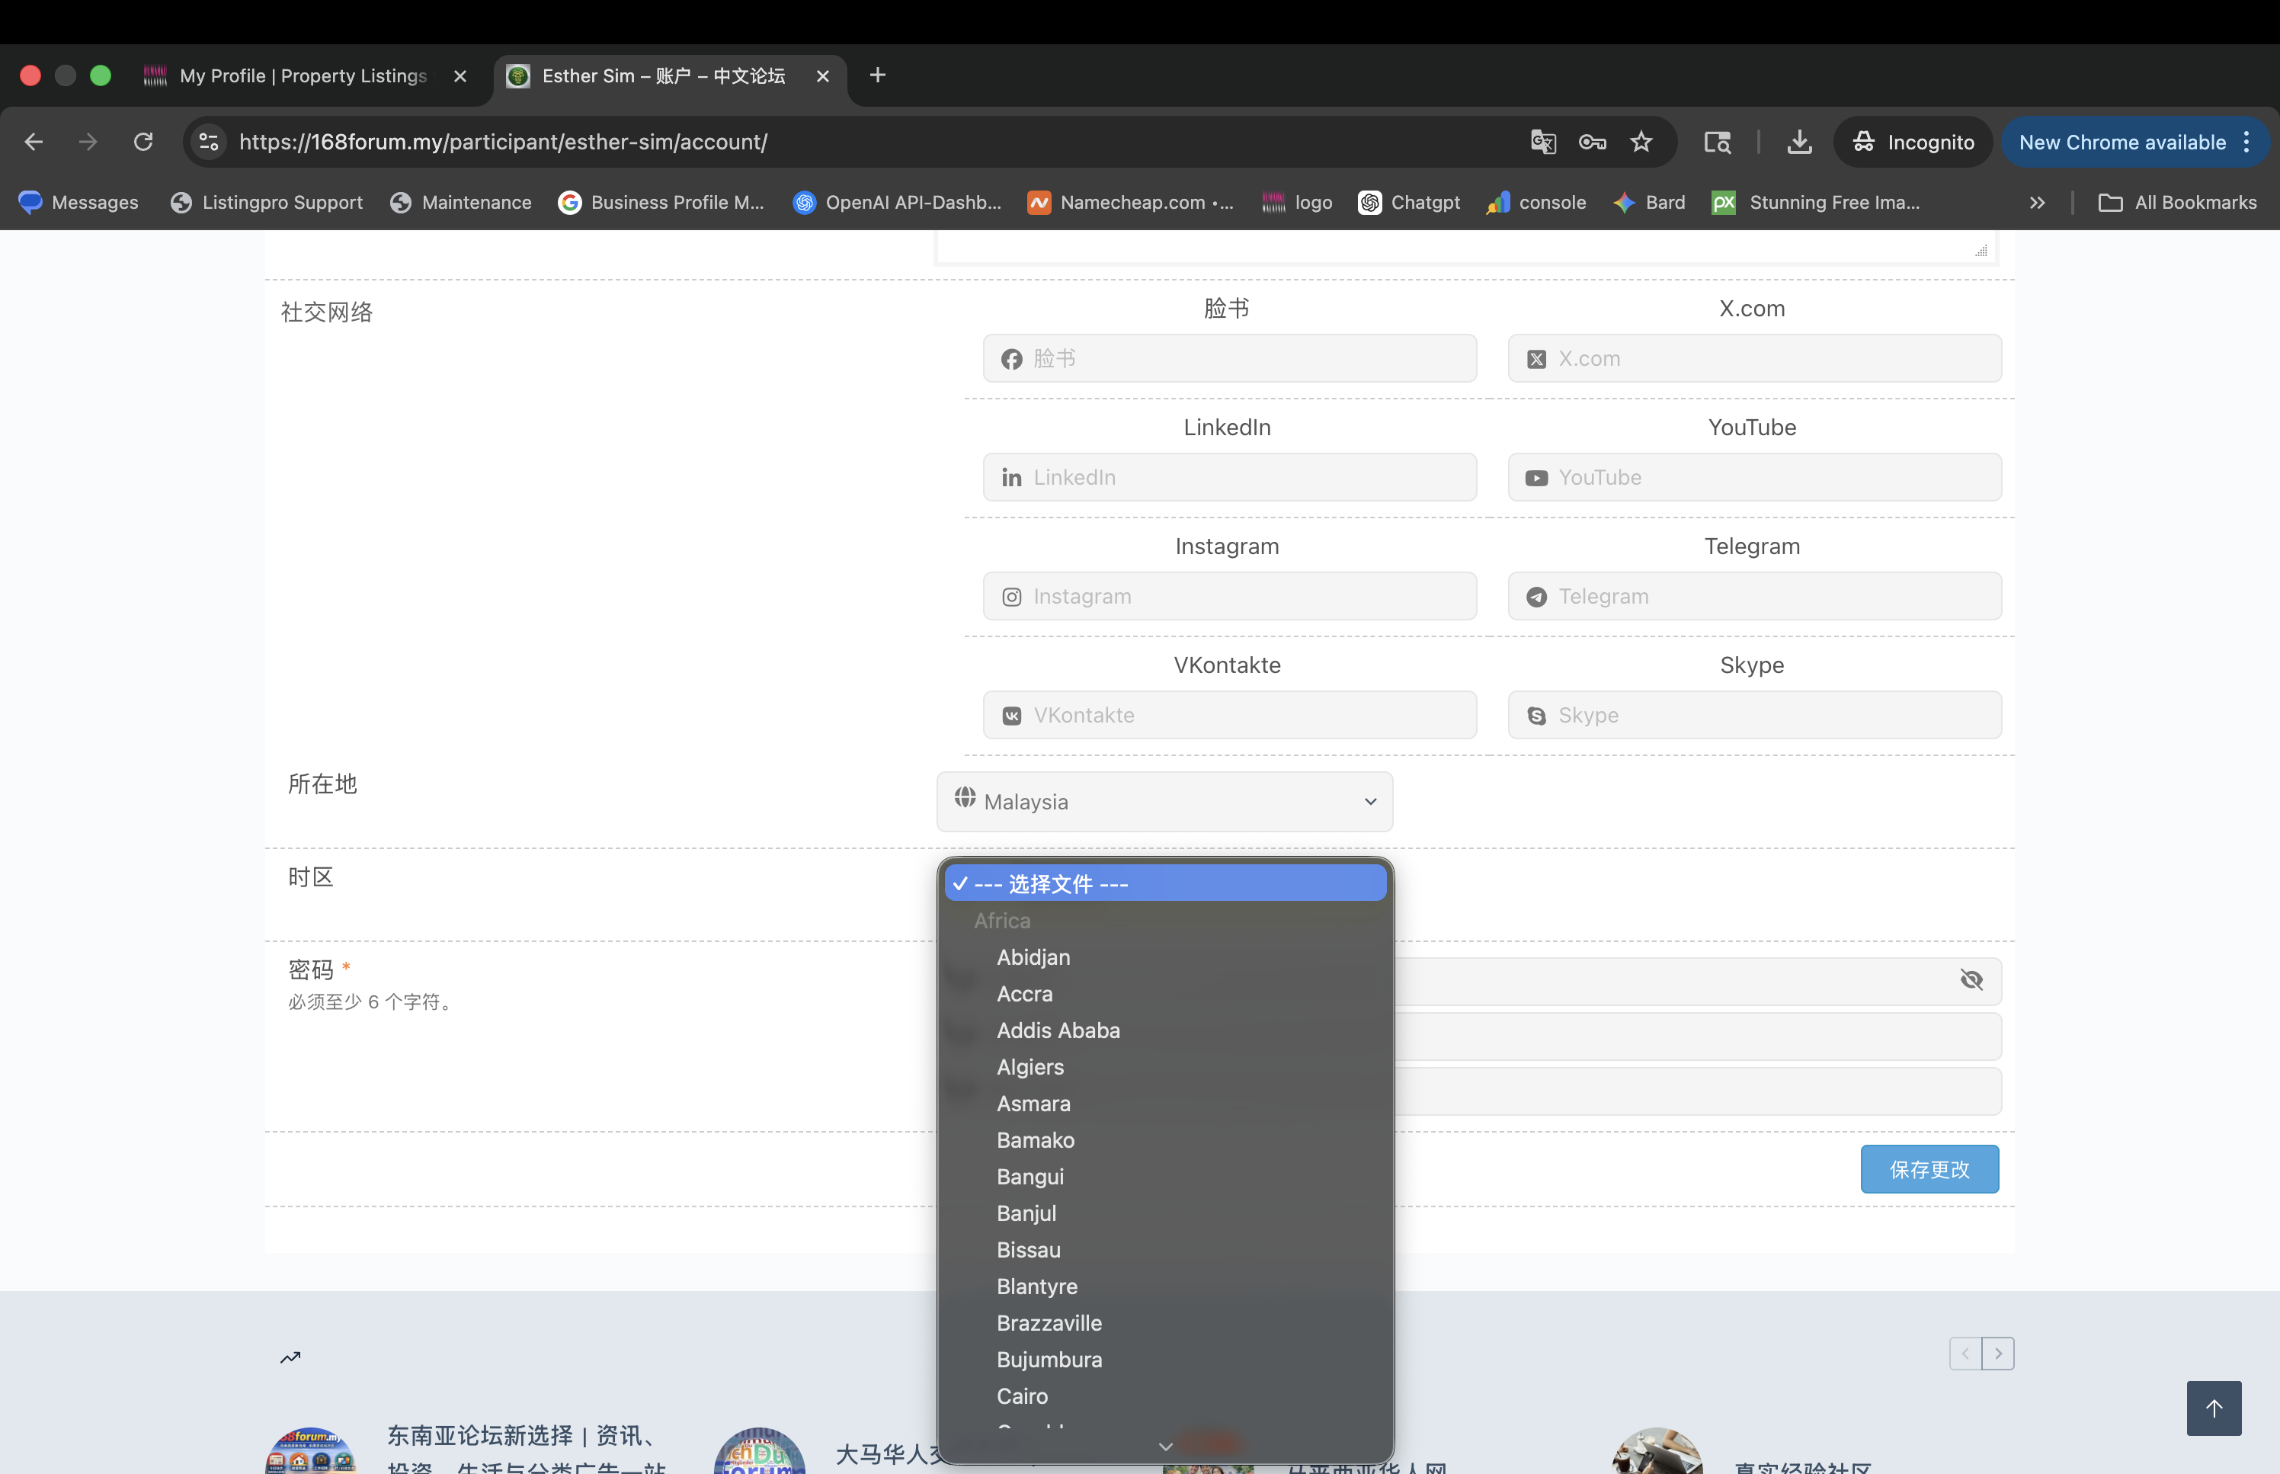This screenshot has height=1474, width=2280.
Task: Click the view site information icon
Action: (x=209, y=142)
